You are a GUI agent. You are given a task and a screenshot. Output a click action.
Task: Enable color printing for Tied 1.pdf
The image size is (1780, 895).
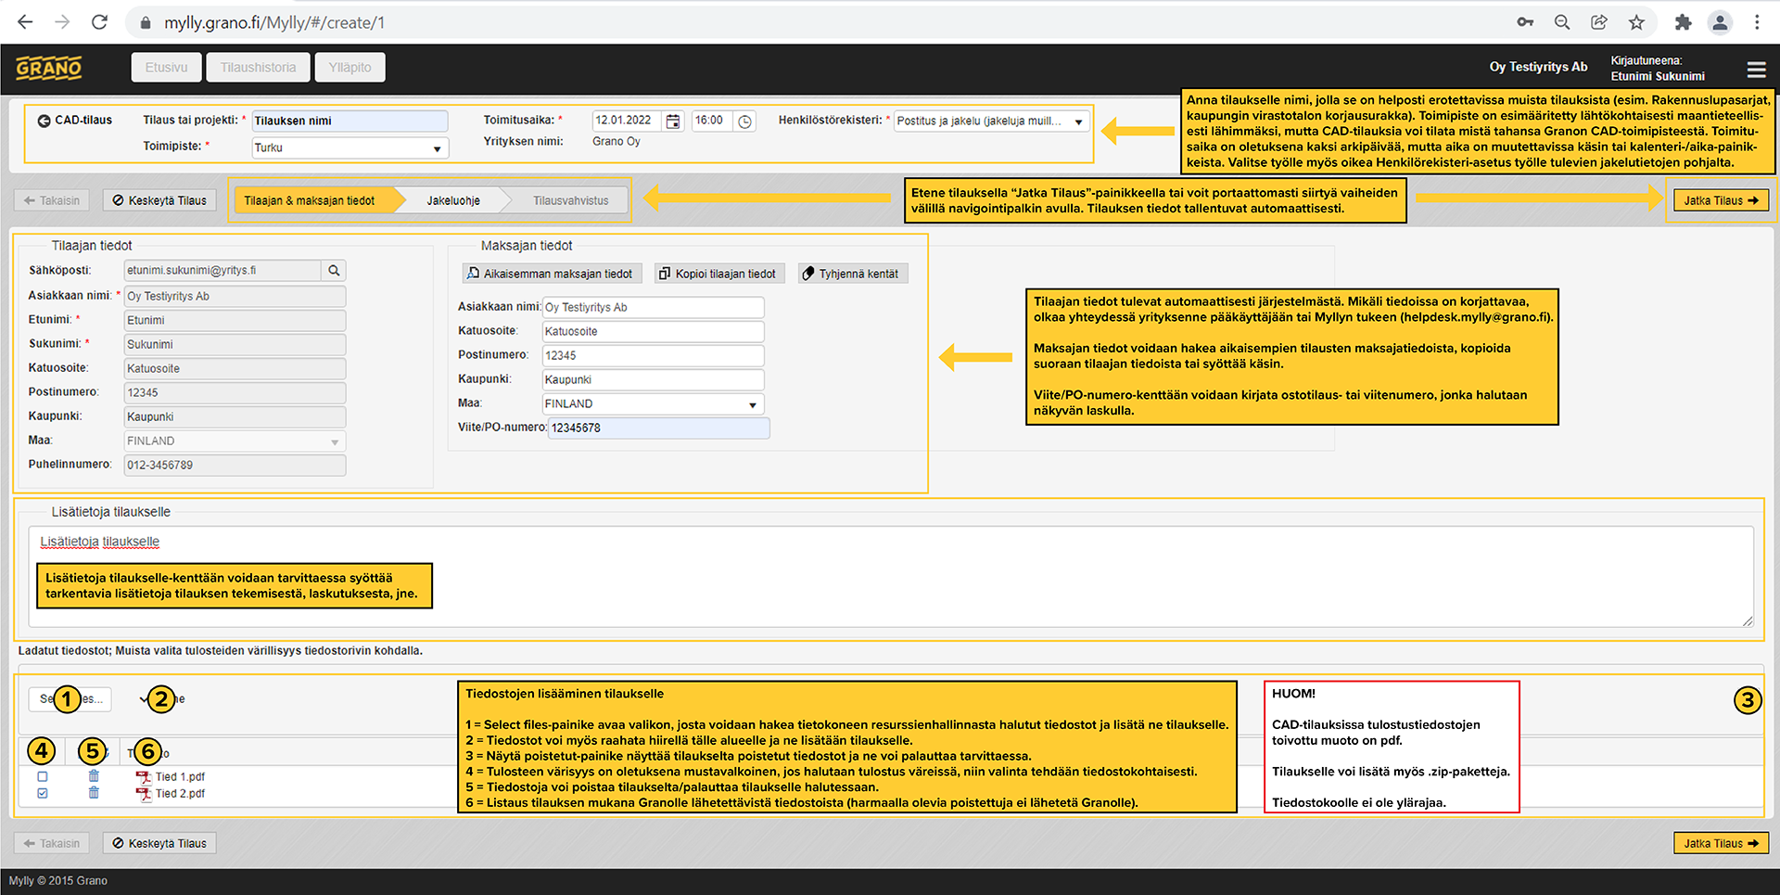(x=43, y=777)
